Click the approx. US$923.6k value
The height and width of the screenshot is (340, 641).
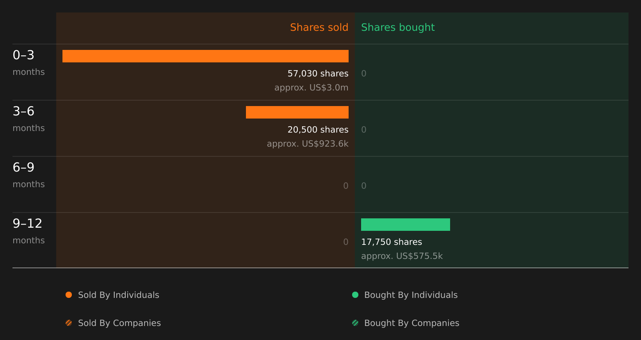(x=308, y=144)
